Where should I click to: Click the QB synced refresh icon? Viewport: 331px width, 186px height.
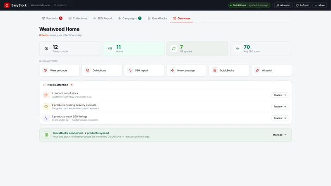pos(174,48)
